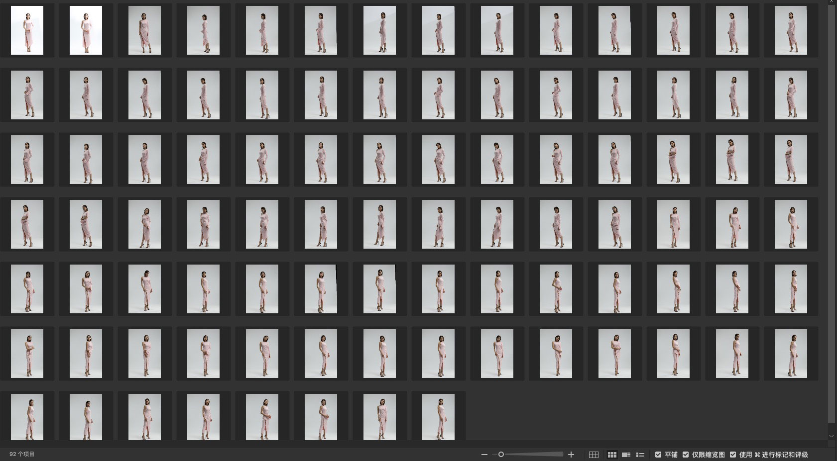Select the last thumbnail in the bottom row
This screenshot has width=837, height=461.
(x=438, y=417)
